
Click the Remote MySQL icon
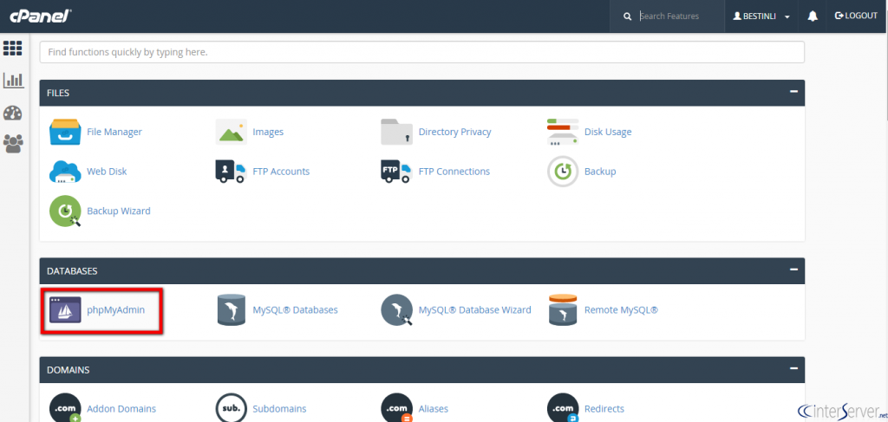pos(562,309)
